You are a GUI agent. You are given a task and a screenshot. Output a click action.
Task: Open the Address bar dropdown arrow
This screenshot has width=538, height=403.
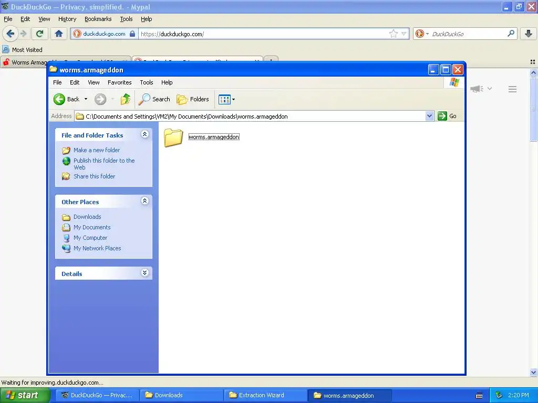pos(429,116)
